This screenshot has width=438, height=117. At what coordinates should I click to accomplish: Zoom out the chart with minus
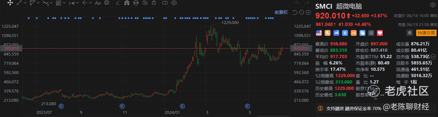click(x=301, y=12)
